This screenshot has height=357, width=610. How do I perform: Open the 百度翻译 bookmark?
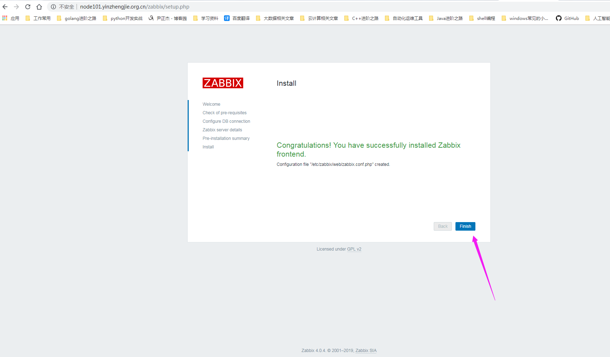pyautogui.click(x=237, y=18)
